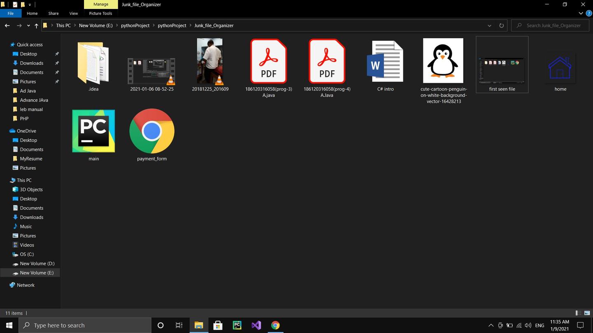Open Explorer Help question mark icon
This screenshot has height=333, width=593.
[x=589, y=13]
